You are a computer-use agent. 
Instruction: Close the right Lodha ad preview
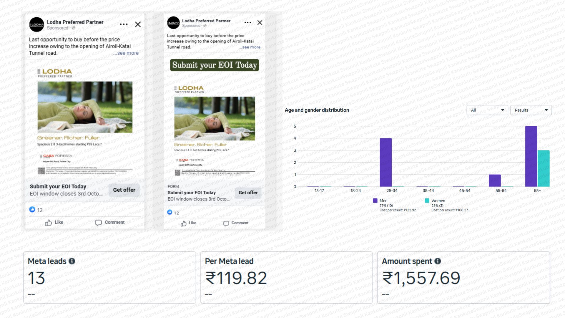[260, 23]
